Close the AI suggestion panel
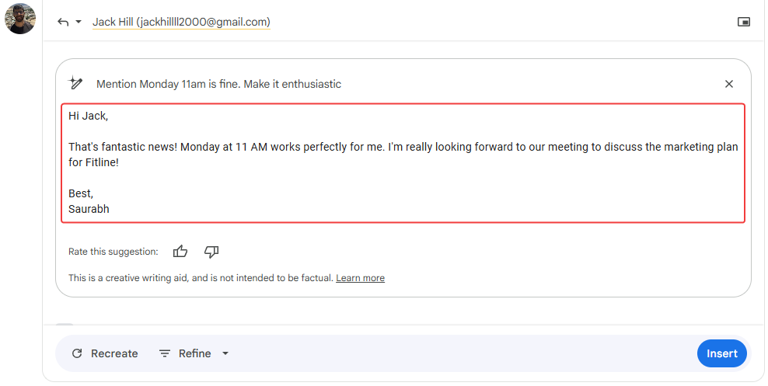Viewport: 768px width, 386px height. click(x=729, y=84)
